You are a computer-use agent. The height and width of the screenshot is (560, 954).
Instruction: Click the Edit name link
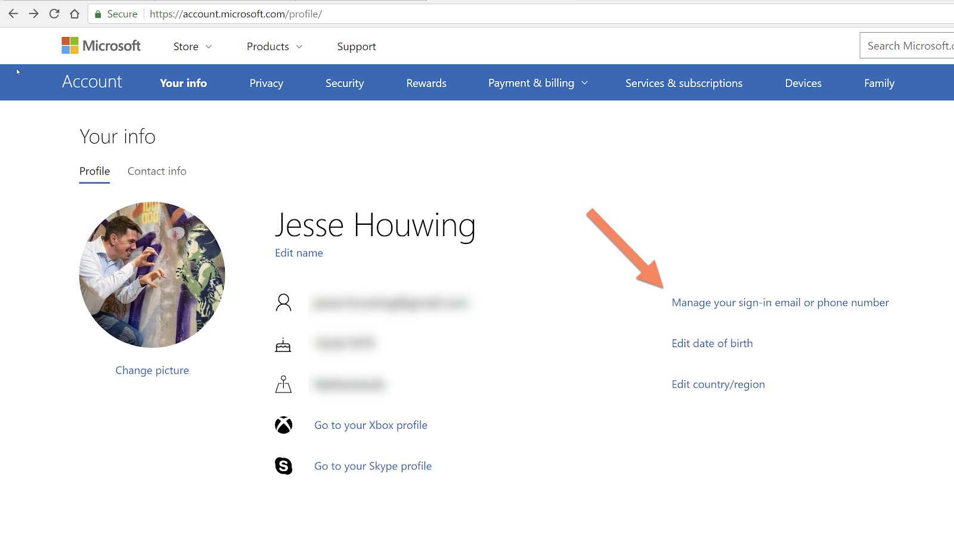pos(299,253)
